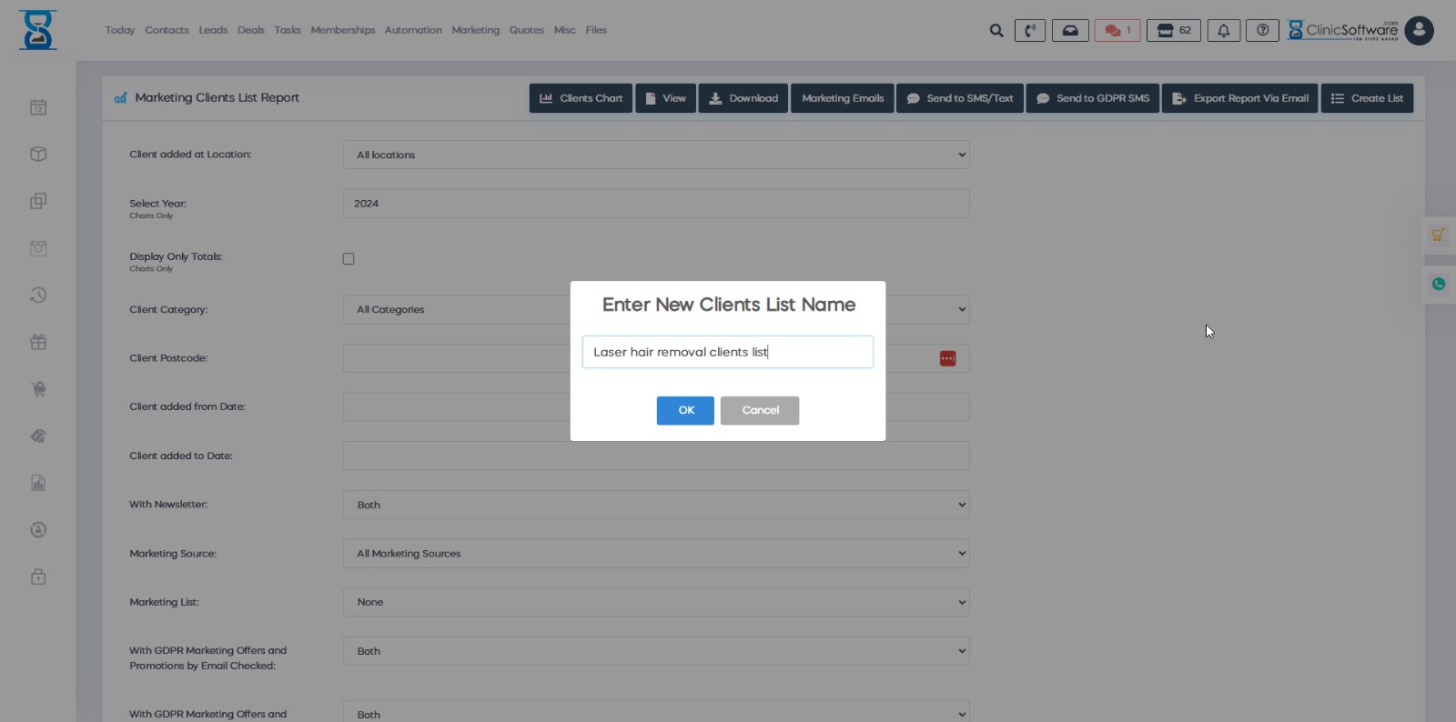Click the clients list name text field
Image resolution: width=1456 pixels, height=722 pixels.
(x=727, y=352)
